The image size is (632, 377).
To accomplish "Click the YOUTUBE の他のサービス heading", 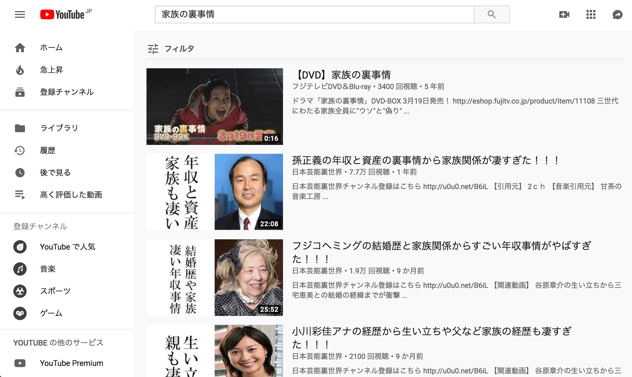I will pyautogui.click(x=58, y=343).
